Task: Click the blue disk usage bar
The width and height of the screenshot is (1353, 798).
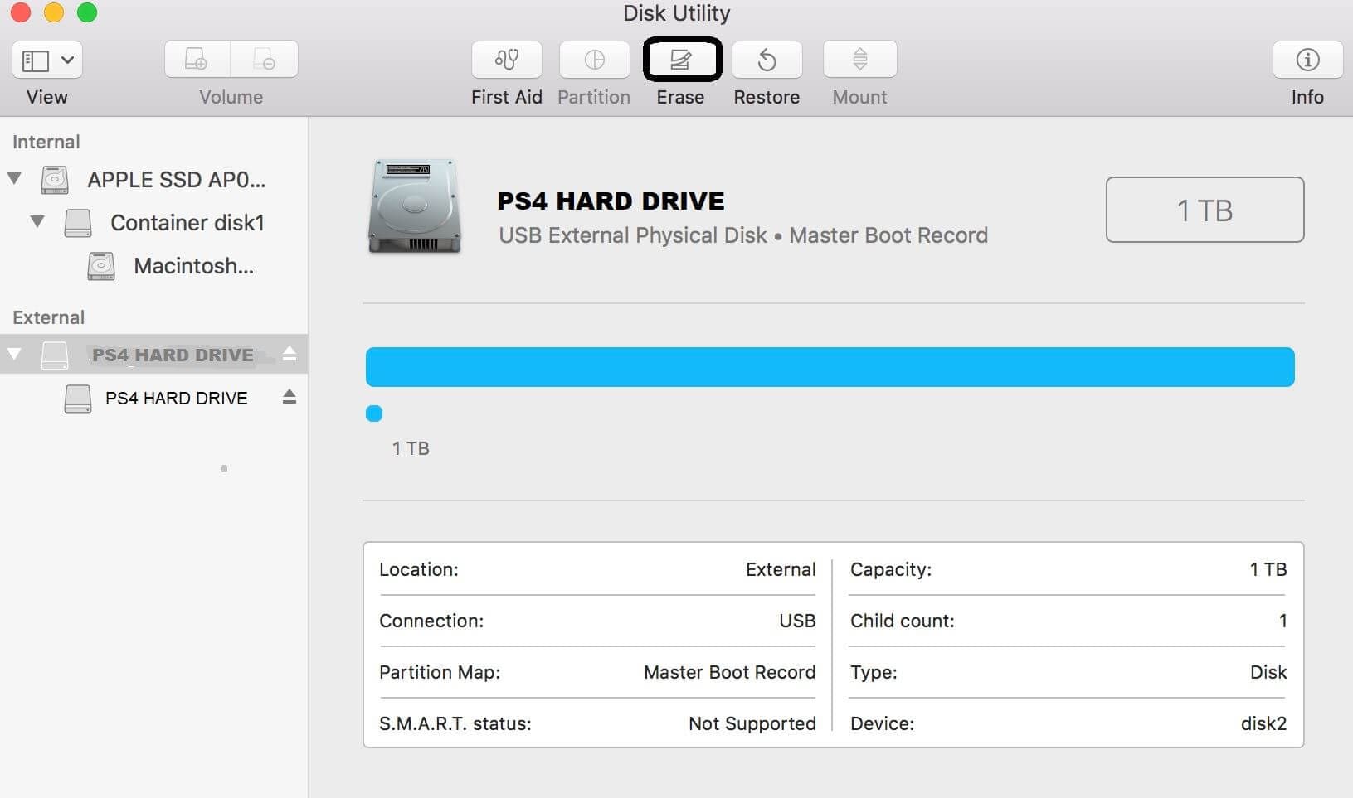Action: [x=830, y=366]
